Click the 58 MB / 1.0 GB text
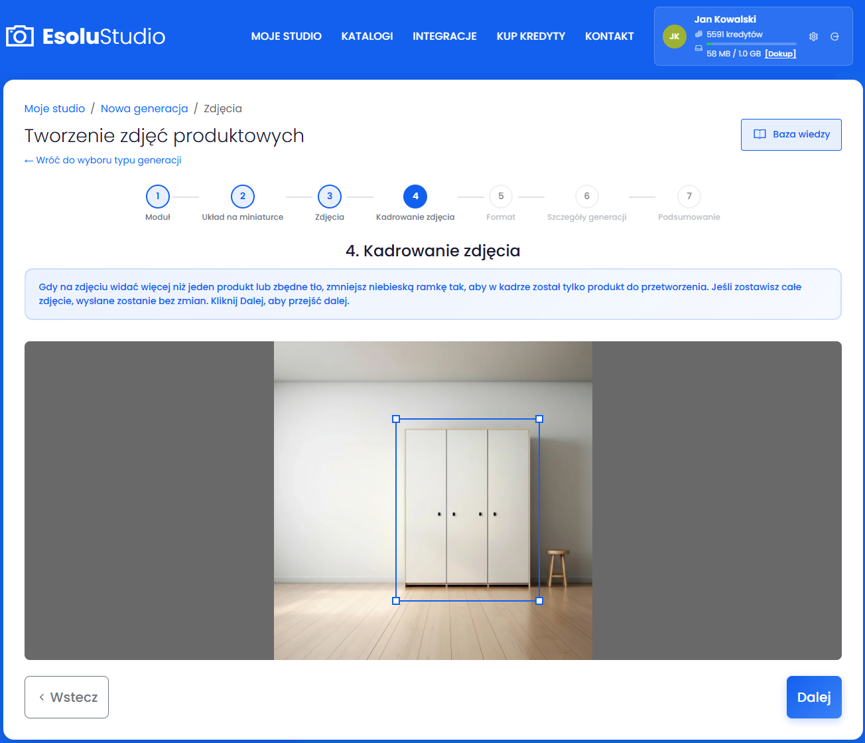 [x=733, y=54]
